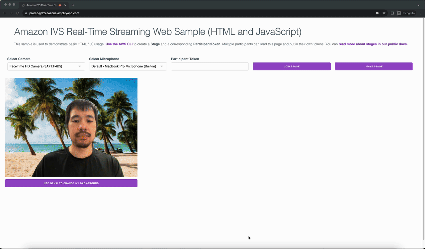Click the Participant Token input field
The image size is (425, 249).
click(x=210, y=66)
